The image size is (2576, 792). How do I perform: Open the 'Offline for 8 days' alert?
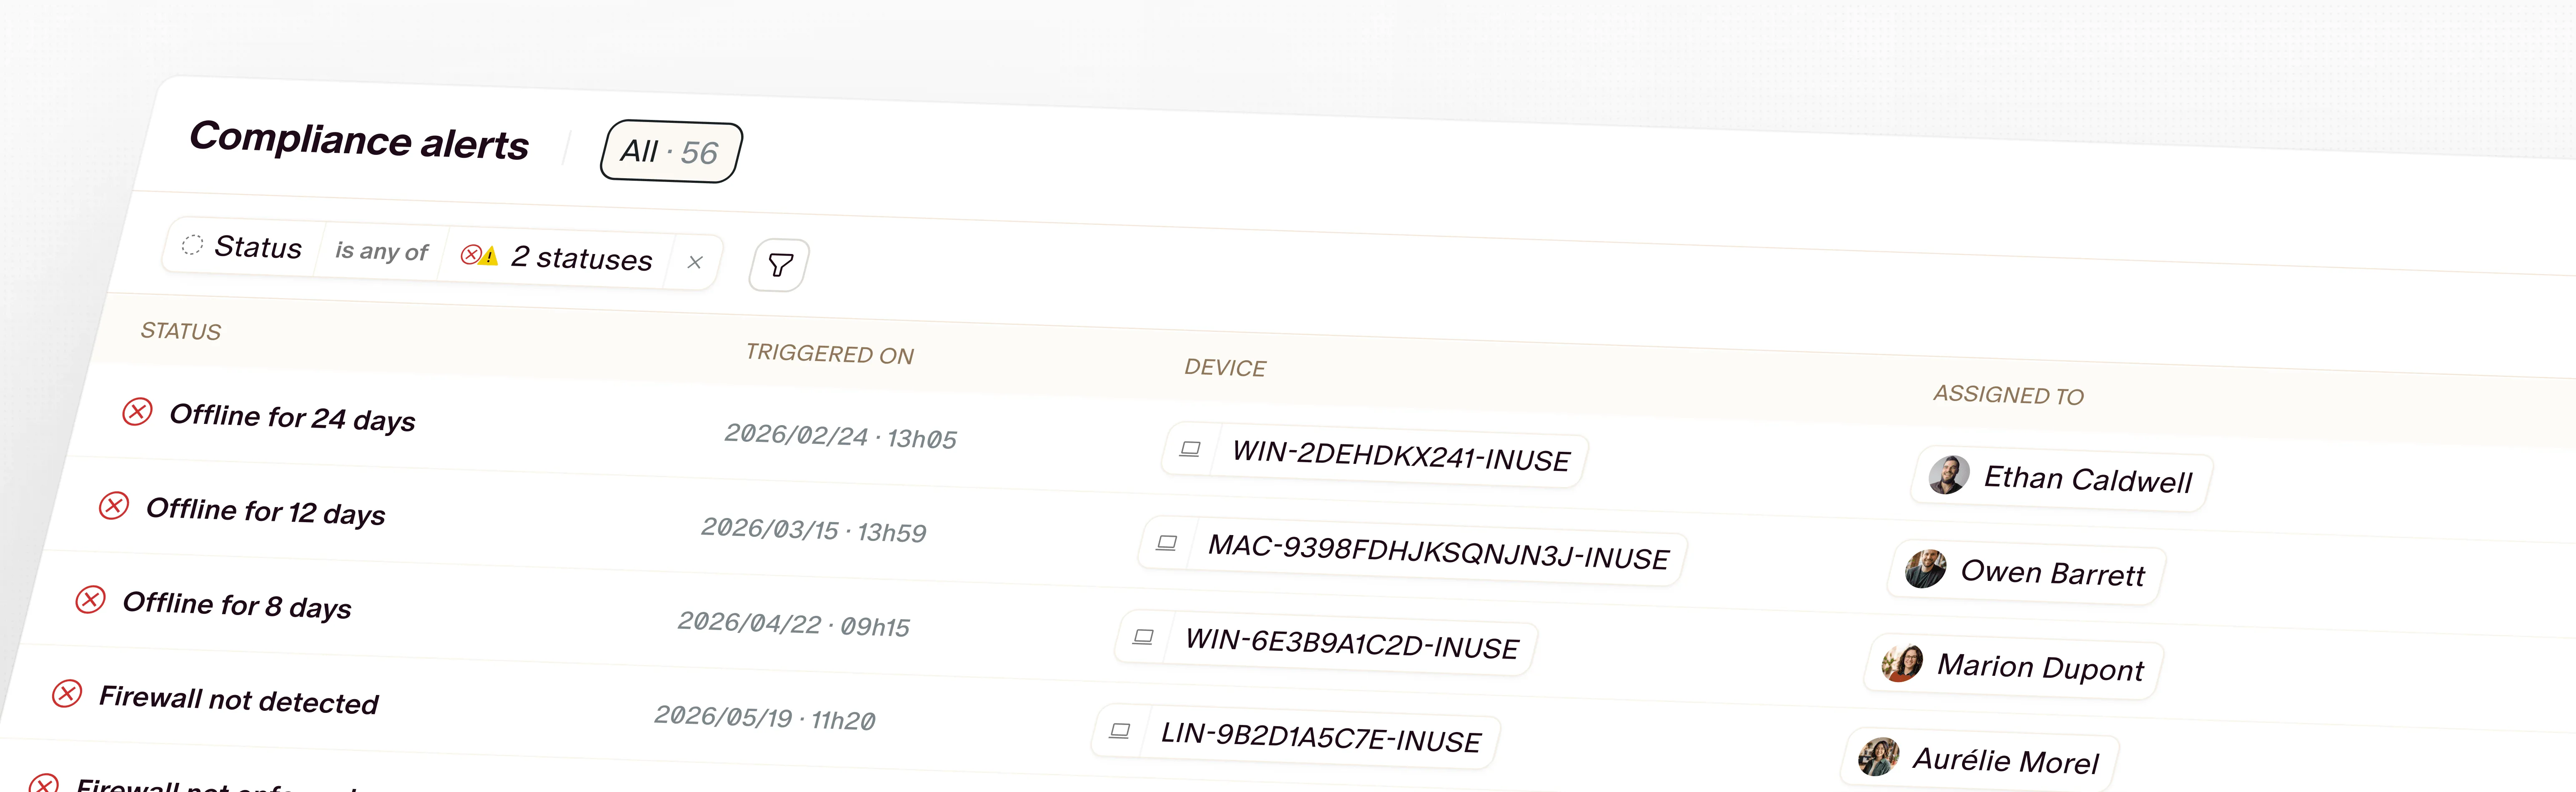point(237,605)
